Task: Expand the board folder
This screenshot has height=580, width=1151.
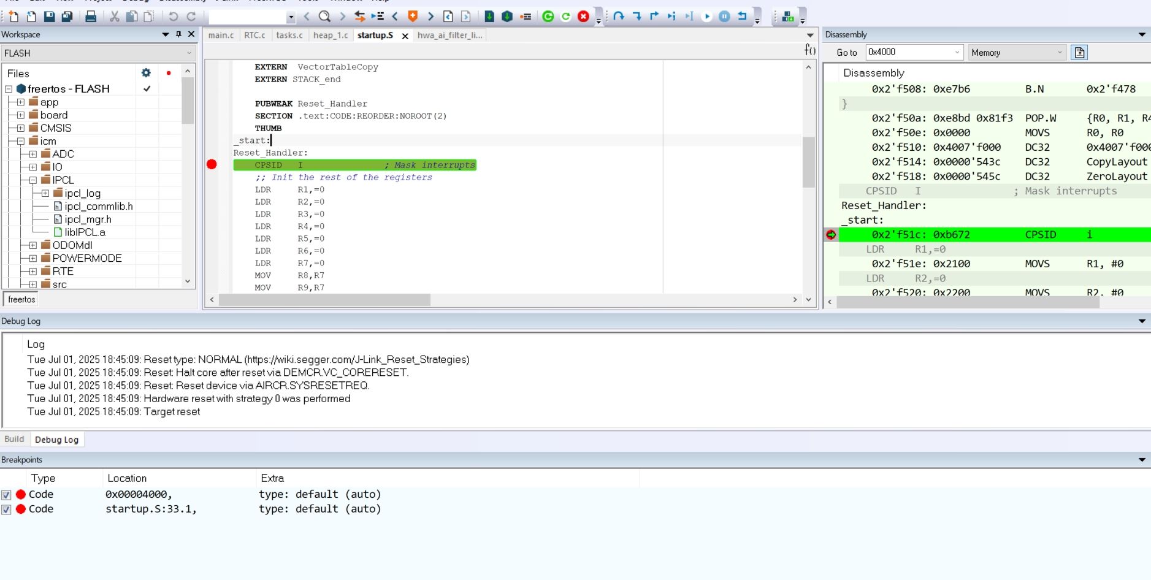Action: 21,115
